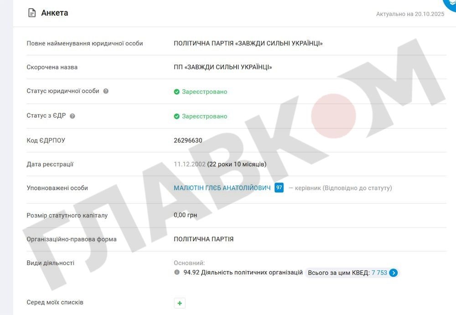Click Зареєстровано status in ЄДР row
Screen dimensions: 456x315
tap(204, 116)
